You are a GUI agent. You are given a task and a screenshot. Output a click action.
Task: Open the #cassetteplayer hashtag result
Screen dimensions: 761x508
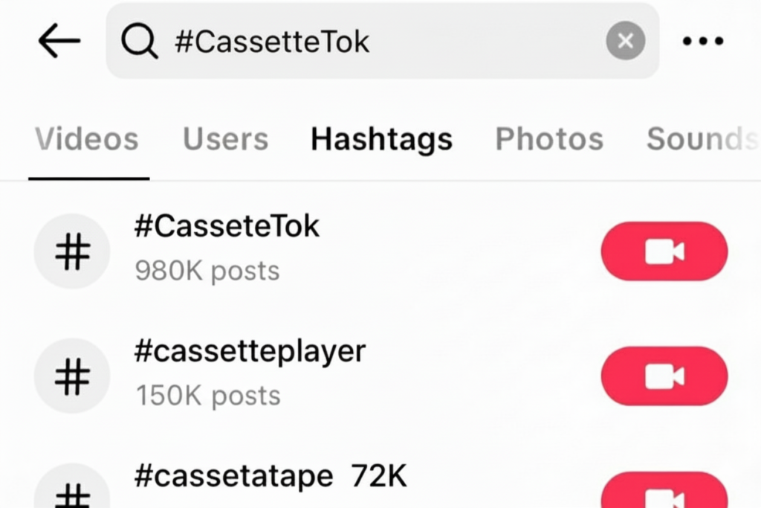pos(250,351)
